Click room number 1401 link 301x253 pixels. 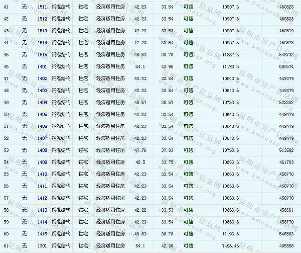point(42,66)
